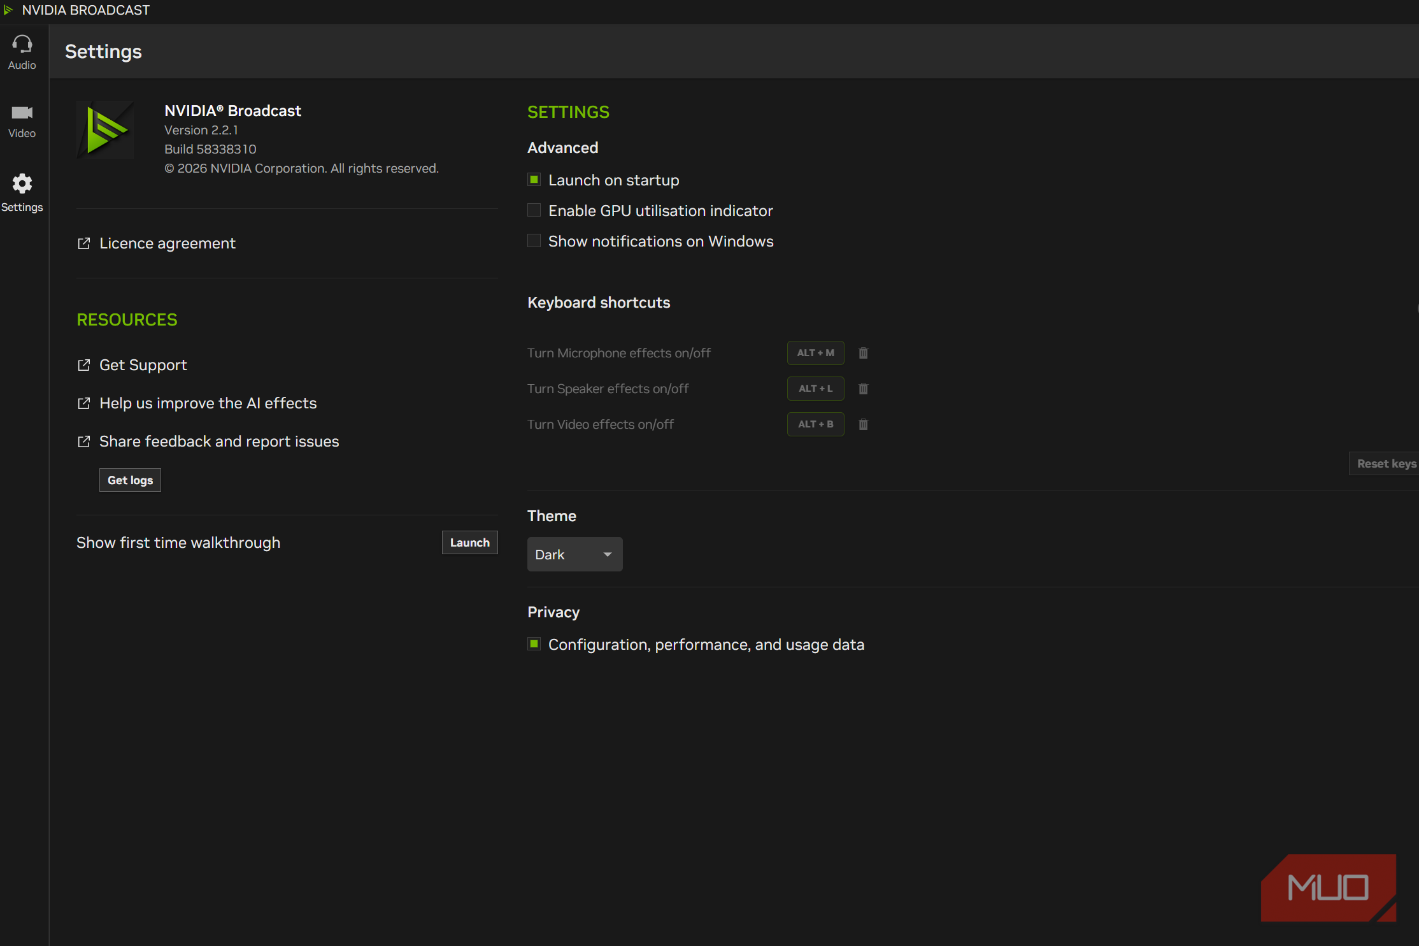The width and height of the screenshot is (1419, 946).
Task: Enable GPU utilisation indicator checkbox
Action: pyautogui.click(x=534, y=210)
